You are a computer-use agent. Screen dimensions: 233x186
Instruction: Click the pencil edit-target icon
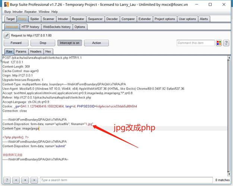click(7, 35)
